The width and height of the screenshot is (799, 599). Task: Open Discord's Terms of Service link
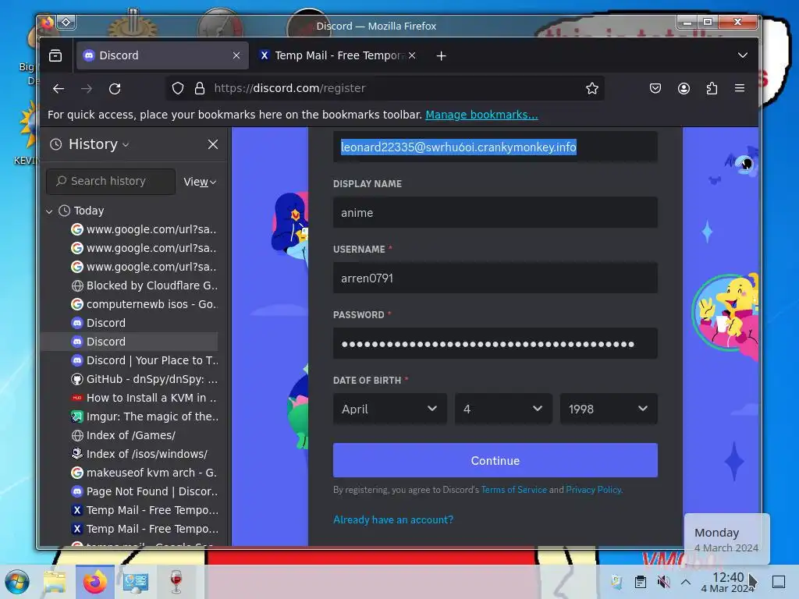click(x=513, y=490)
